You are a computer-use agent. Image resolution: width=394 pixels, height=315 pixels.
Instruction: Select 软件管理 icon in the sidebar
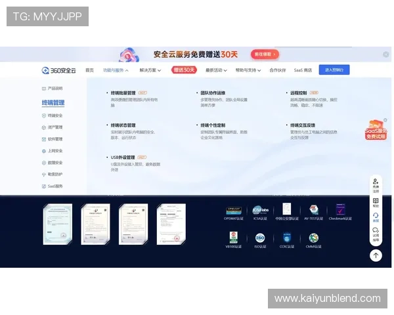pyautogui.click(x=44, y=139)
